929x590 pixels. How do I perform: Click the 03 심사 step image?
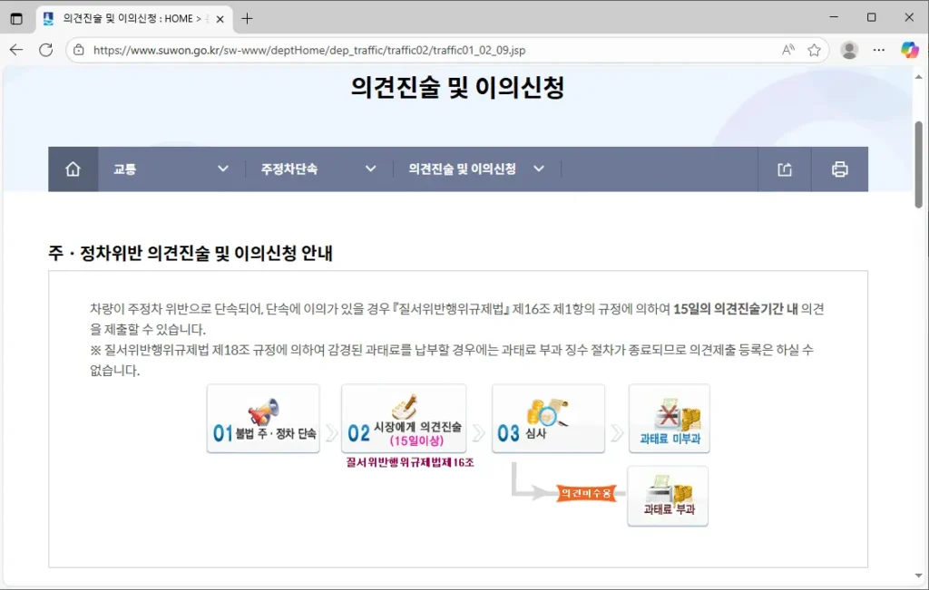point(548,419)
